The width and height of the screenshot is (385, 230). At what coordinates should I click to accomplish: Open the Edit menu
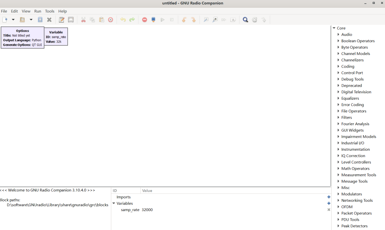[14, 11]
